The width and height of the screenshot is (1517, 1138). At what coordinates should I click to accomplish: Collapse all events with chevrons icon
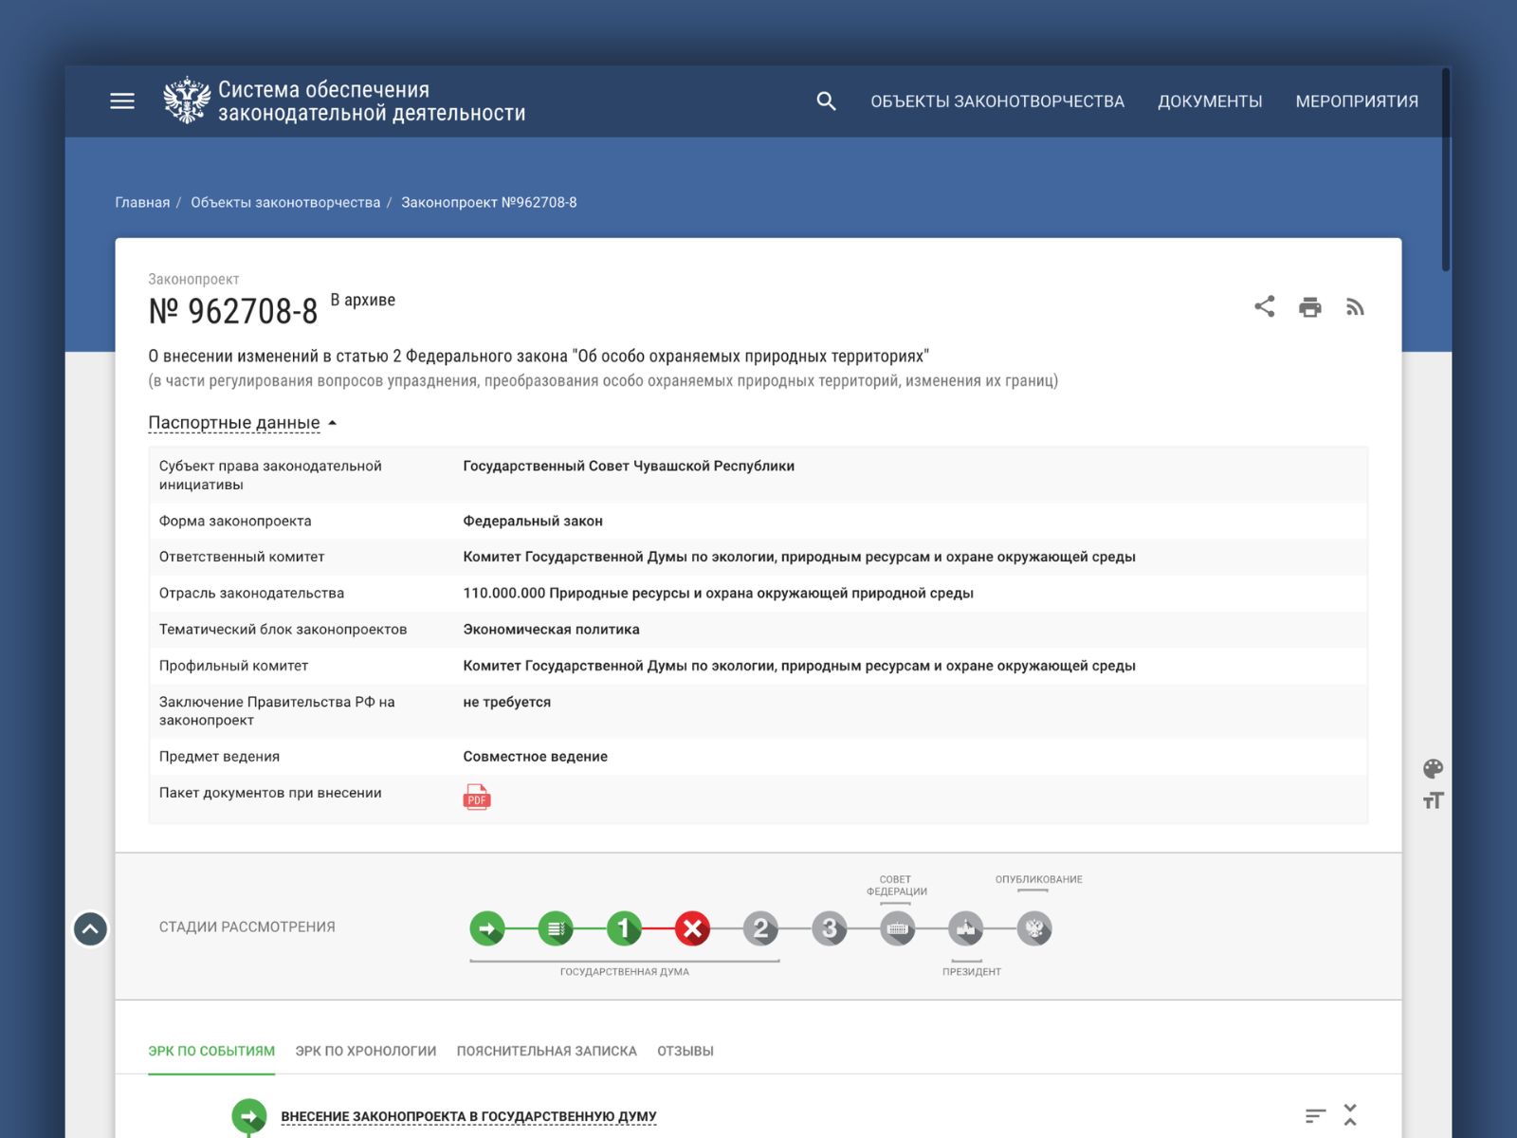pyautogui.click(x=1350, y=1115)
